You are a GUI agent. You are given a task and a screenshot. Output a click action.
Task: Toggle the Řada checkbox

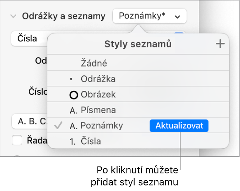[x=17, y=140]
